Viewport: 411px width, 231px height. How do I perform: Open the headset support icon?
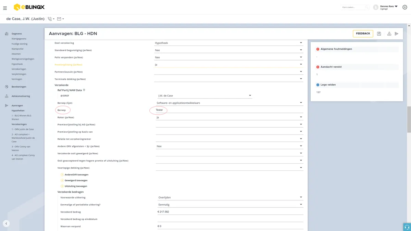tap(407, 227)
